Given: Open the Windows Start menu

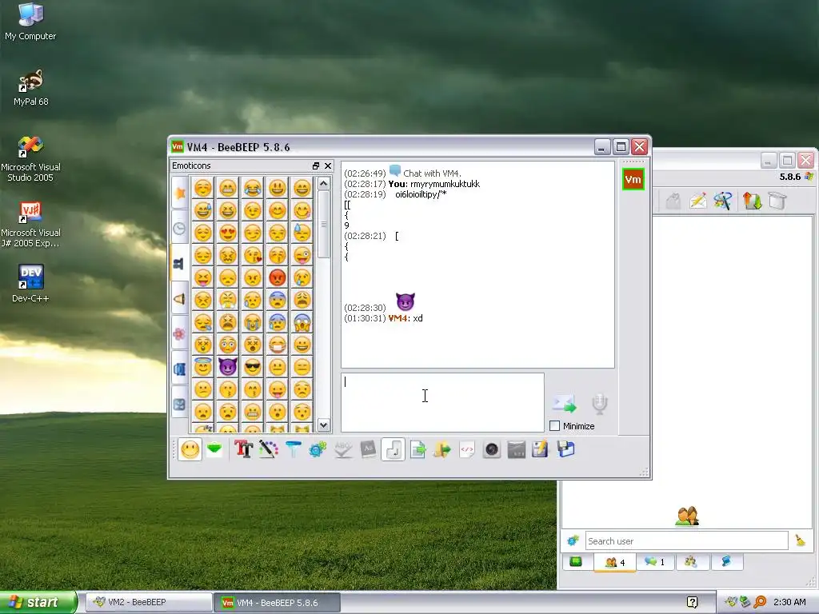Looking at the screenshot, I should click(x=38, y=603).
